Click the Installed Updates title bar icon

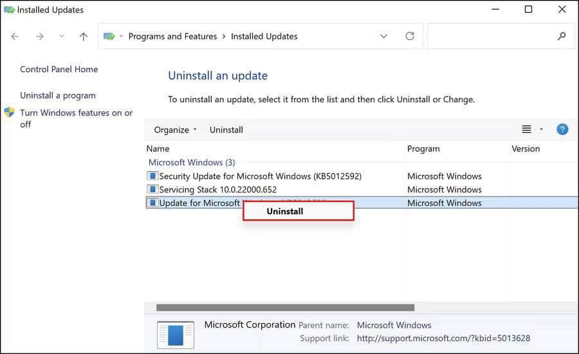pos(9,10)
